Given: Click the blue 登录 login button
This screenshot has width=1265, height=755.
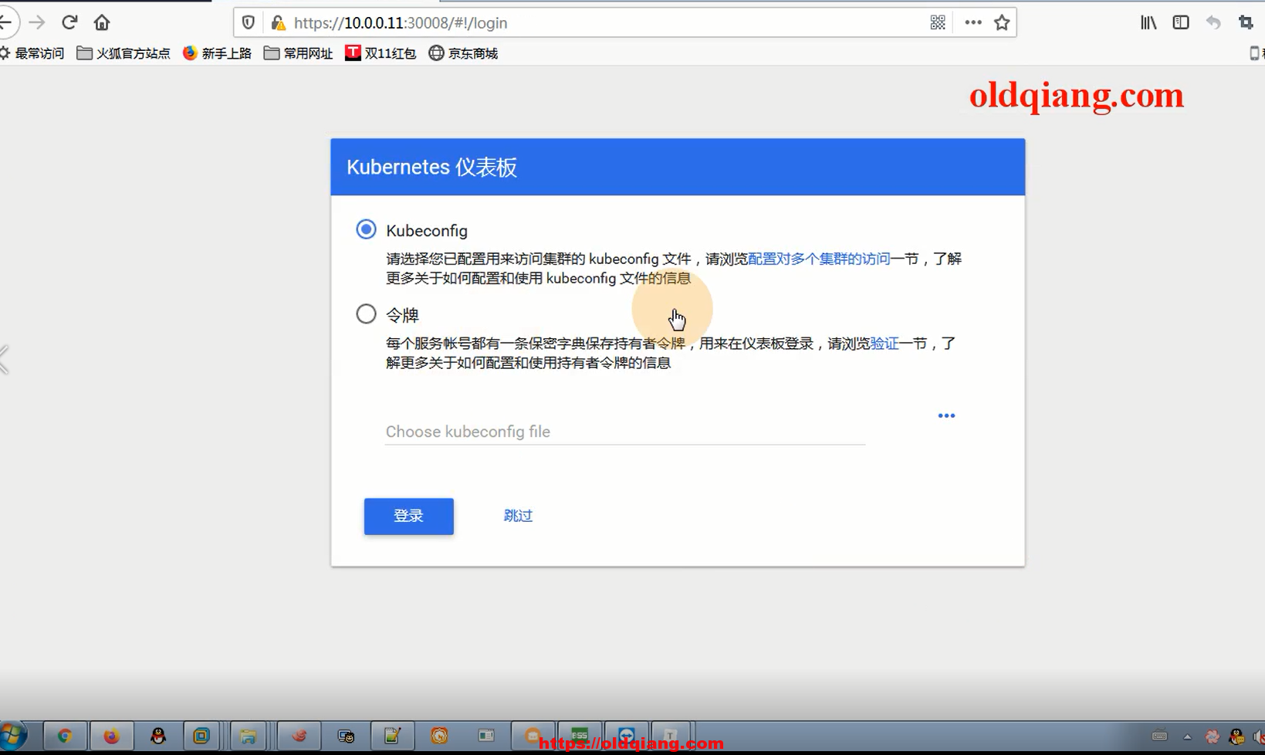Looking at the screenshot, I should point(408,516).
